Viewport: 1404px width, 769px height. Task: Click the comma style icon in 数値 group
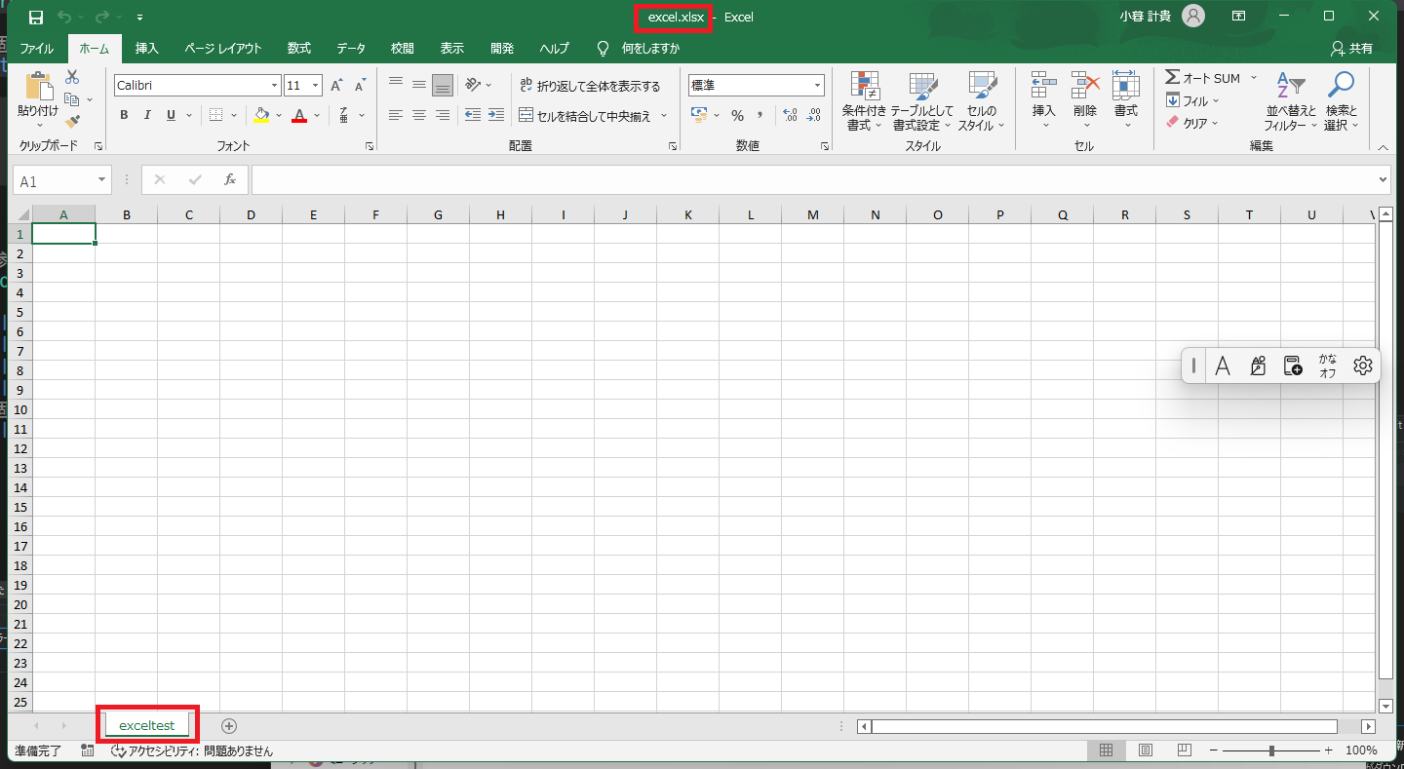[x=759, y=114]
